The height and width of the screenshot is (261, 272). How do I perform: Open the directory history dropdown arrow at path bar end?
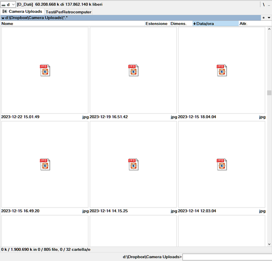click(x=269, y=18)
